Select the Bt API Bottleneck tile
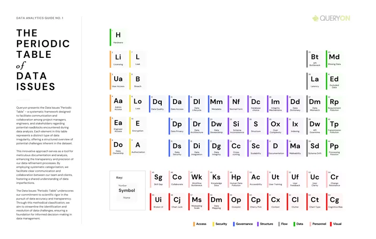376x239 pixels. pos(315,59)
